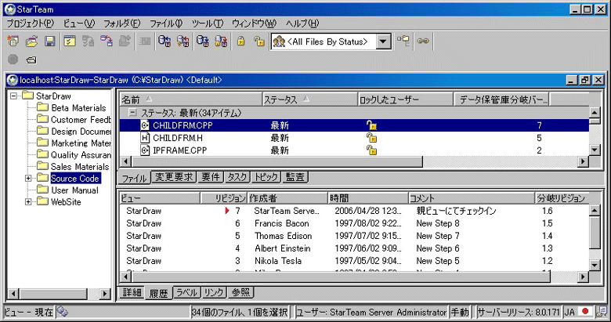The width and height of the screenshot is (611, 322).
Task: Expand the WebSite folder node
Action: [28, 202]
